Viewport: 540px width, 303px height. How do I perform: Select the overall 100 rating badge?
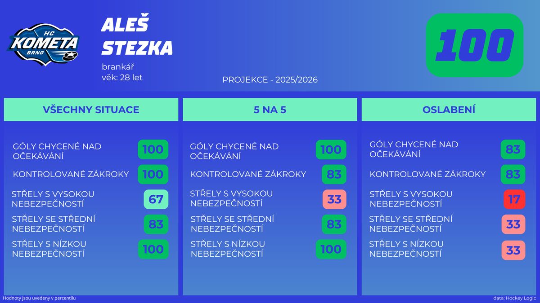pyautogui.click(x=474, y=45)
